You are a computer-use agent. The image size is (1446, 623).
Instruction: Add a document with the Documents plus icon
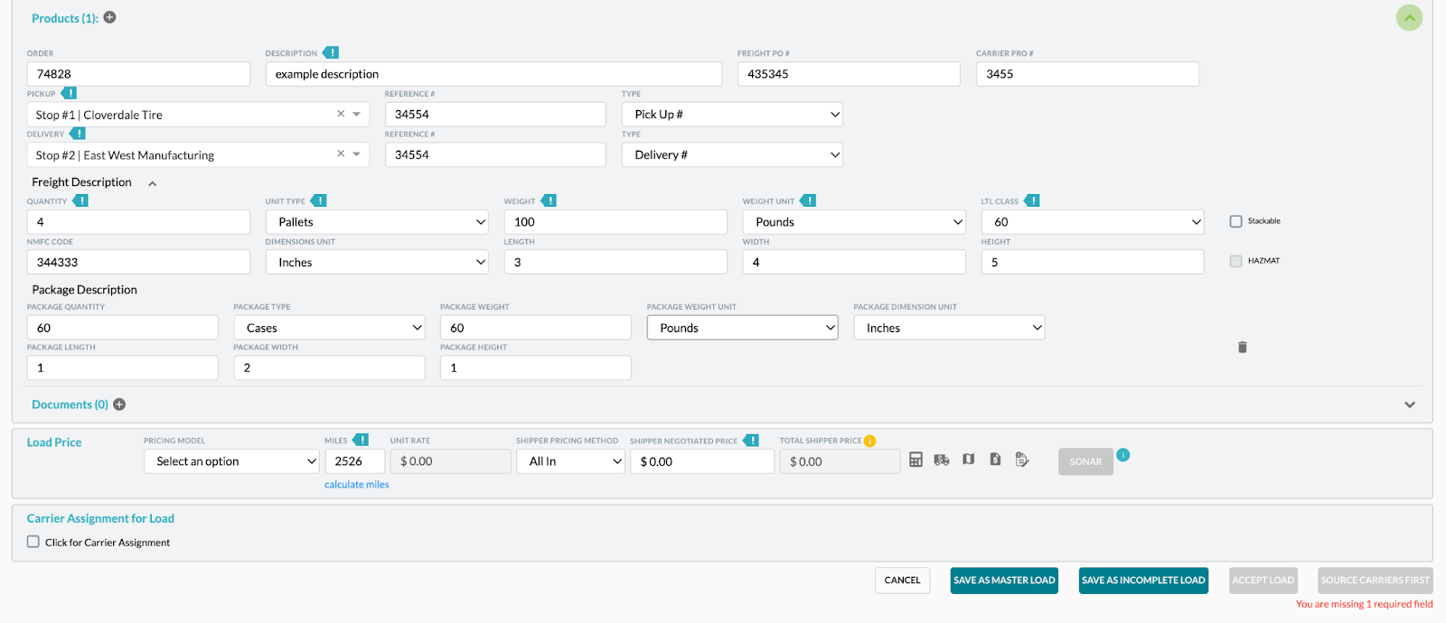click(x=119, y=404)
